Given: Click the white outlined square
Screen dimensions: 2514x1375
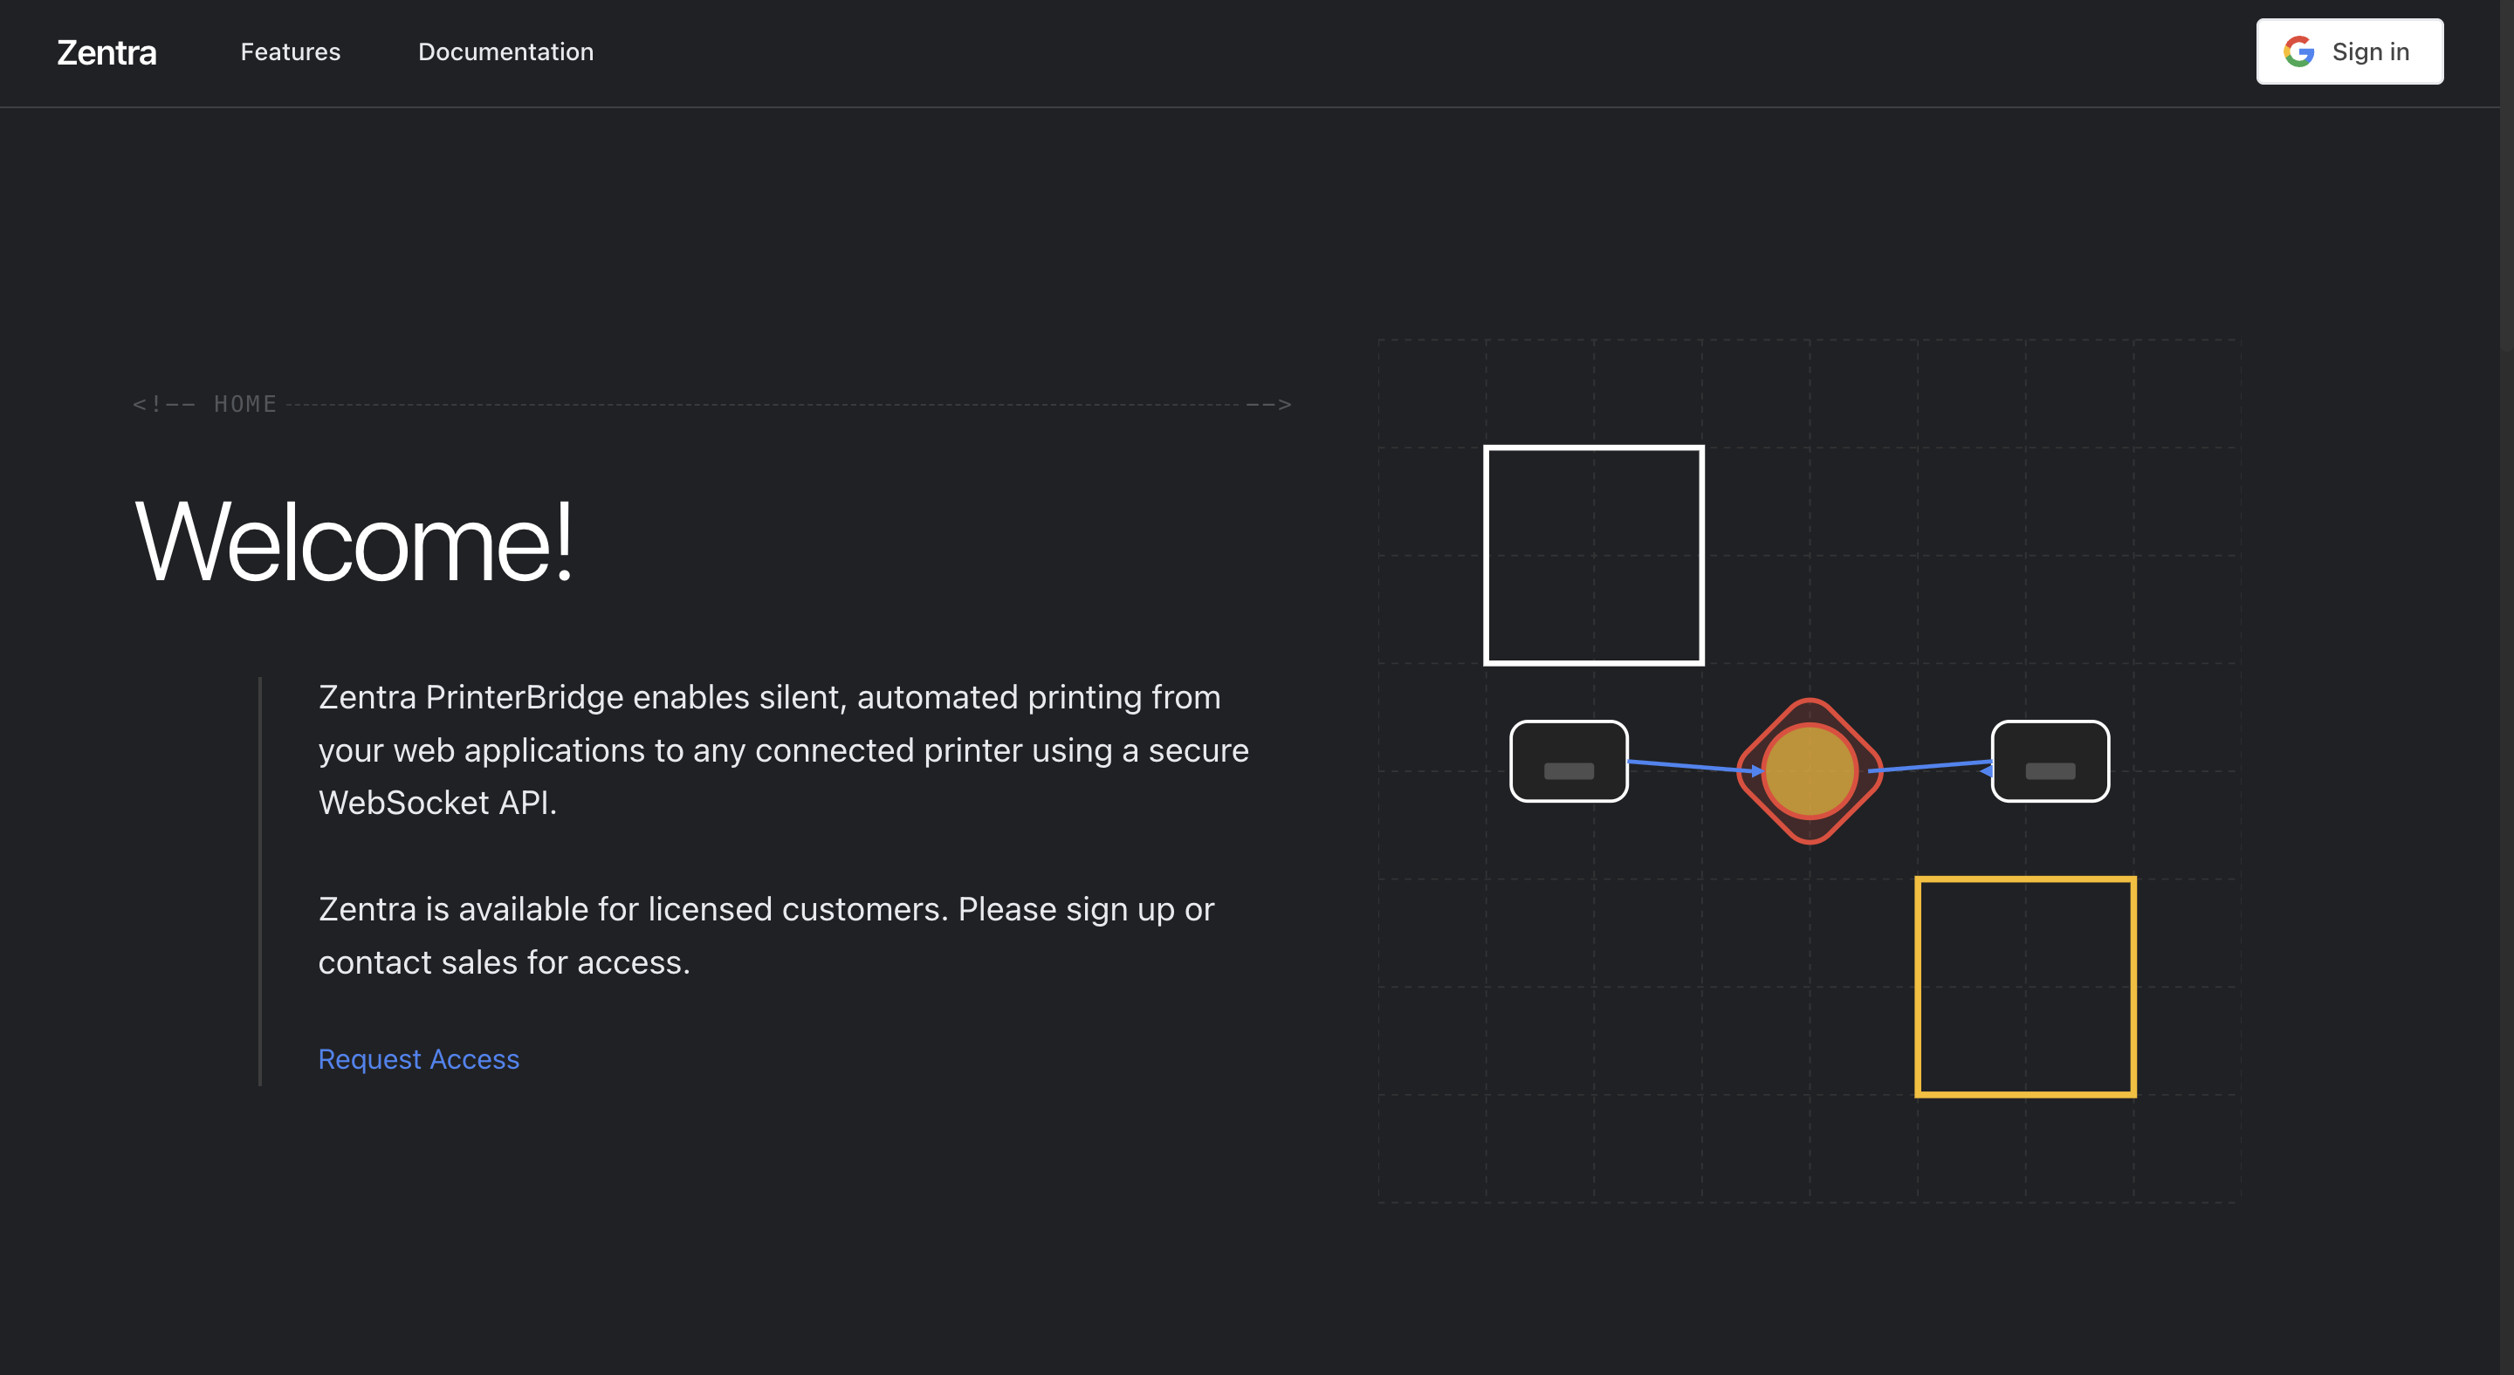Looking at the screenshot, I should point(1595,556).
